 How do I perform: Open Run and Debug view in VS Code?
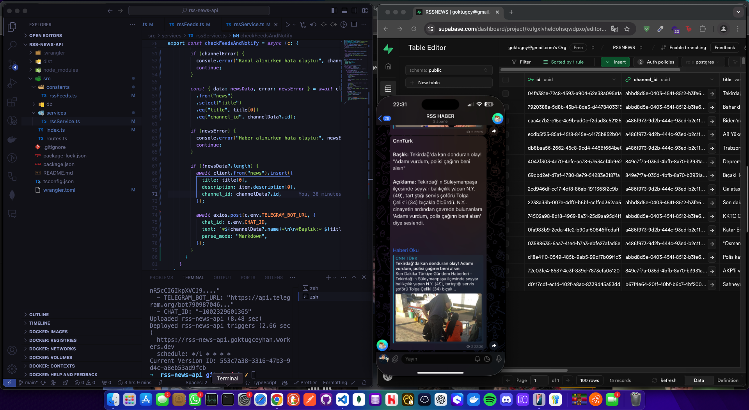[x=12, y=83]
